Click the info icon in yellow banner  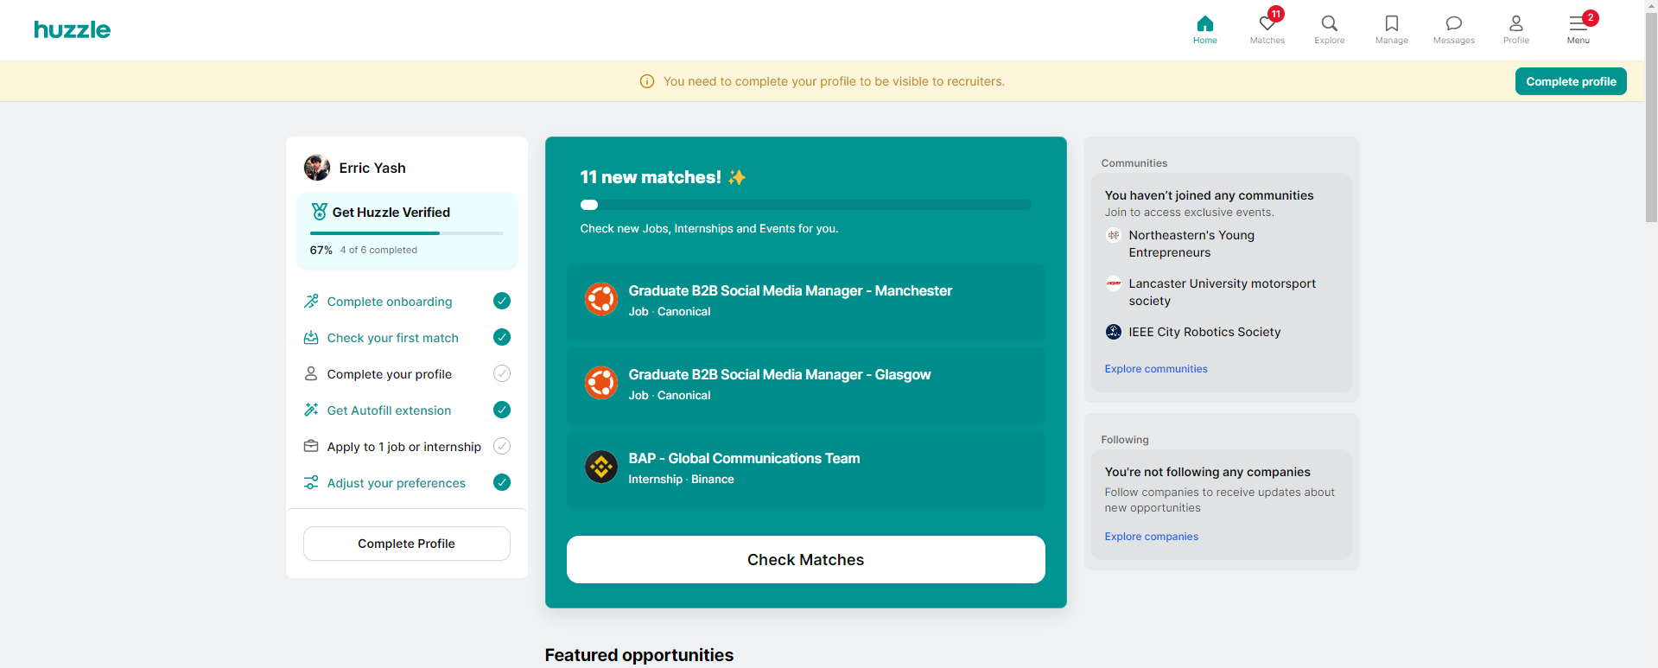(x=646, y=81)
